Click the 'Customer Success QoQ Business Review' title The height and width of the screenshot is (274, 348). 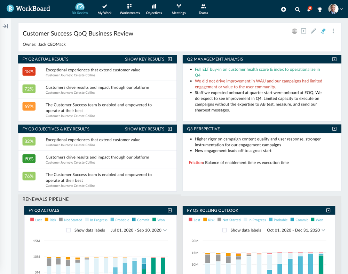tap(78, 33)
